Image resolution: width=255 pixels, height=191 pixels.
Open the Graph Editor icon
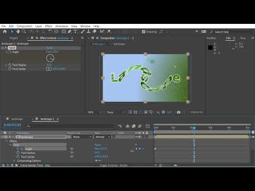148,126
